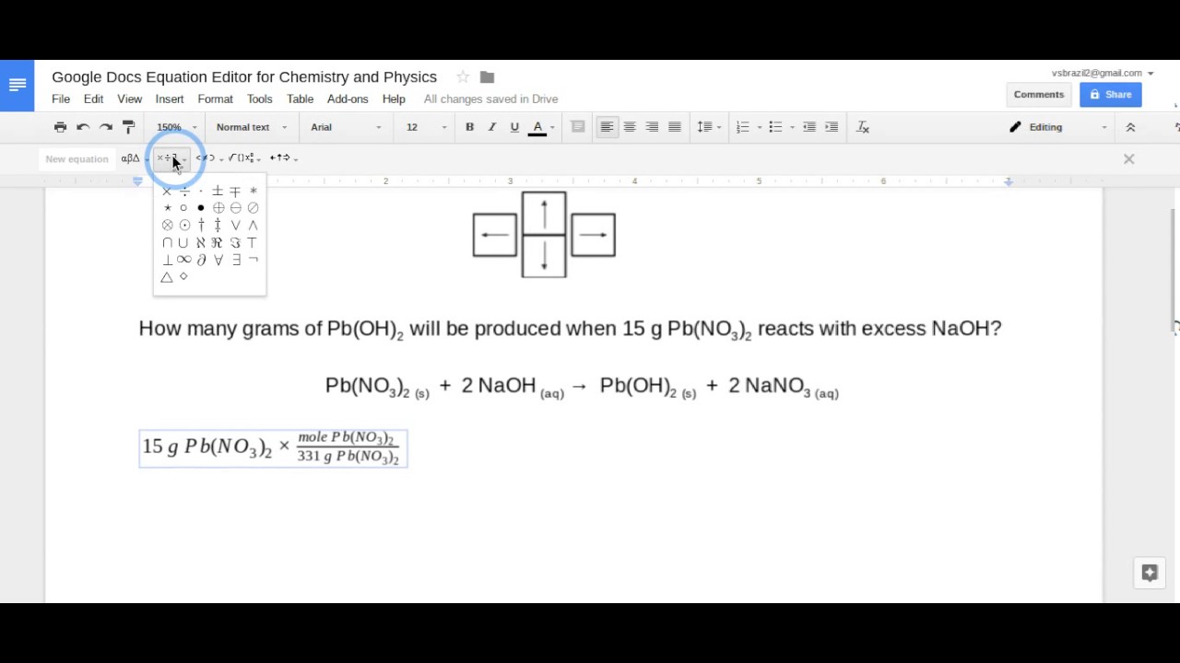Open the vsbrazil2@gmail.com account menu

[x=1103, y=73]
